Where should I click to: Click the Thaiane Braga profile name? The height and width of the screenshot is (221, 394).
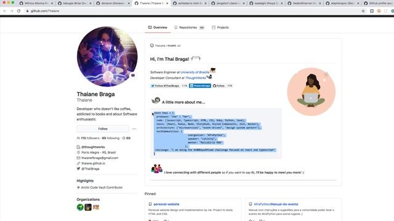click(96, 94)
